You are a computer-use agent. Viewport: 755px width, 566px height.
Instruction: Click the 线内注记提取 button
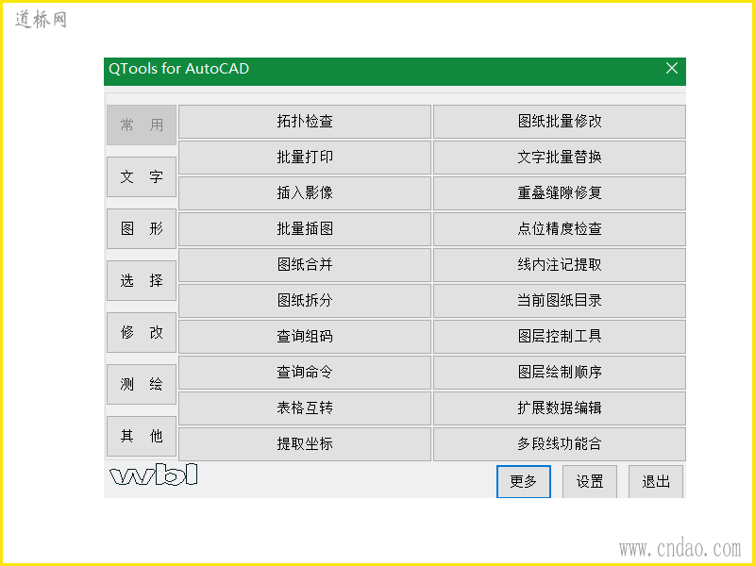coord(560,265)
